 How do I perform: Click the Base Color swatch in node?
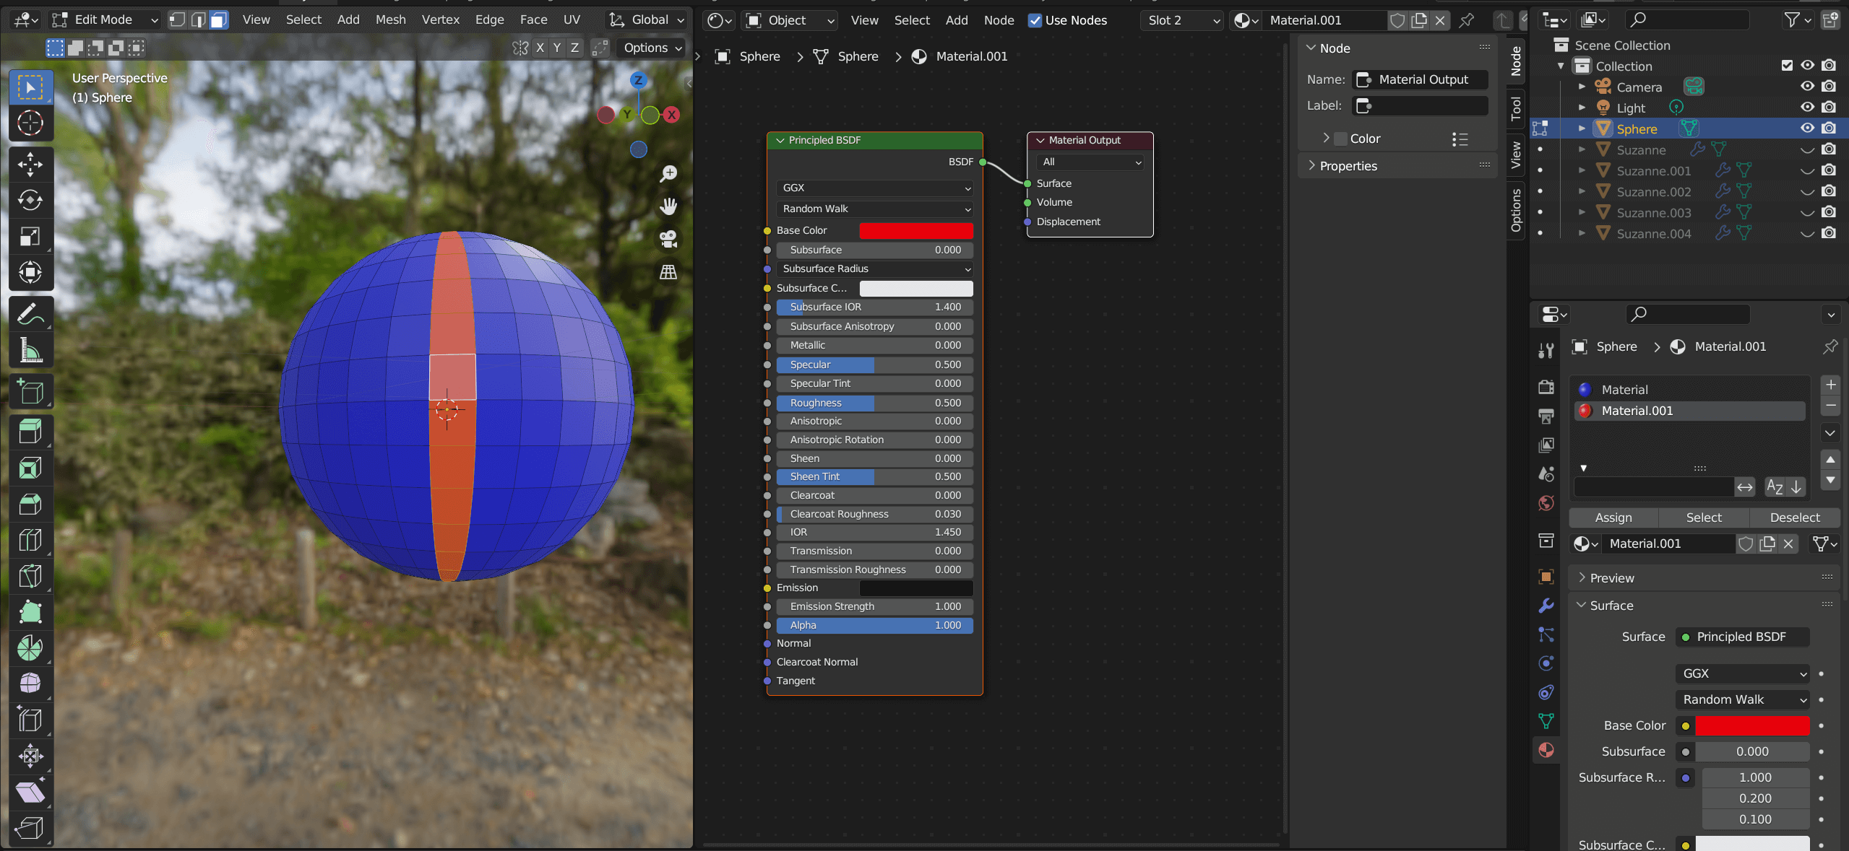916,230
